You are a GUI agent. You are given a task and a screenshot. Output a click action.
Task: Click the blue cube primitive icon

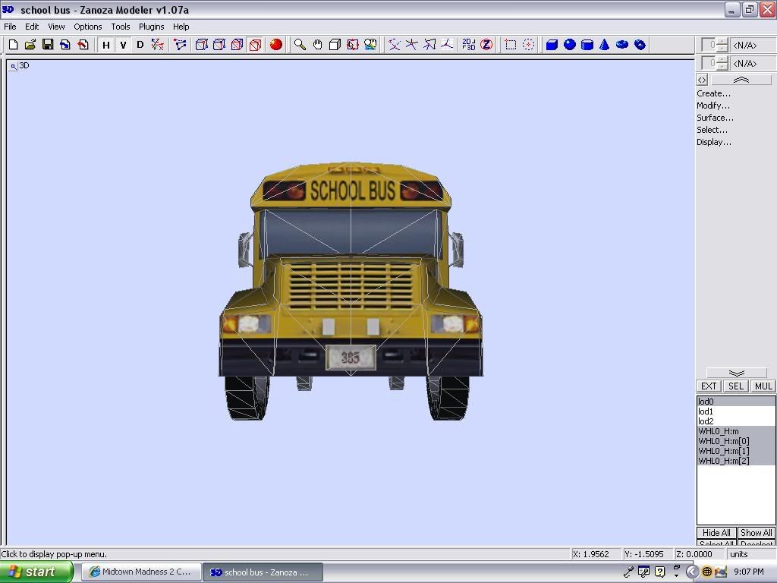tap(552, 45)
